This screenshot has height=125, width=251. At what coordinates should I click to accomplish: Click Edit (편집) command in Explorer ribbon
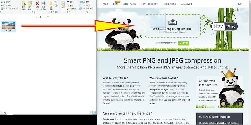(70, 6)
